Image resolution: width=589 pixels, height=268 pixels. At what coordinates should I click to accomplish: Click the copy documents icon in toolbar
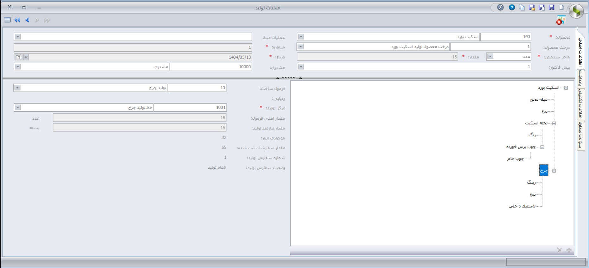[x=522, y=8]
